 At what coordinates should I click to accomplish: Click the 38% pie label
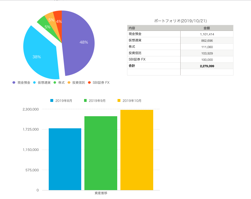37,57
